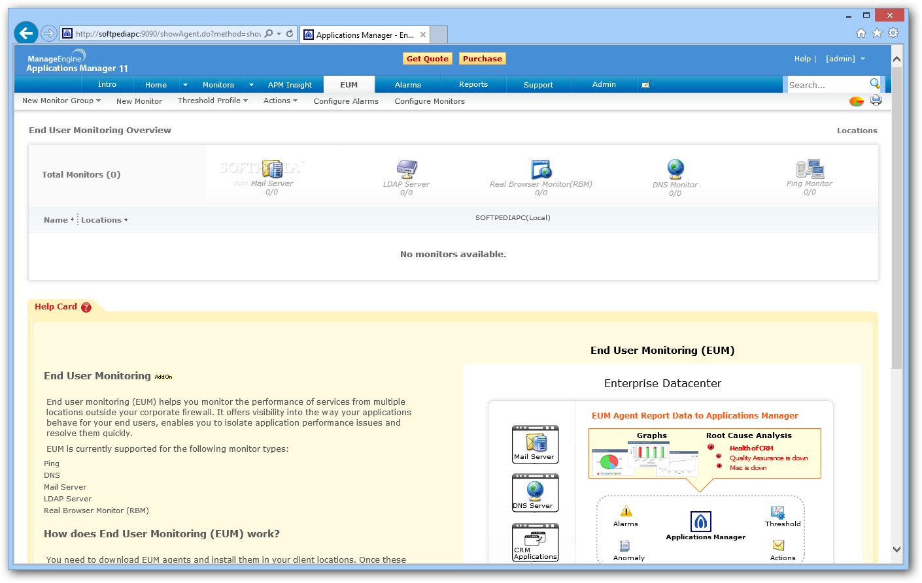922x583 pixels.
Task: Sort by the Name column header
Action: tap(58, 220)
